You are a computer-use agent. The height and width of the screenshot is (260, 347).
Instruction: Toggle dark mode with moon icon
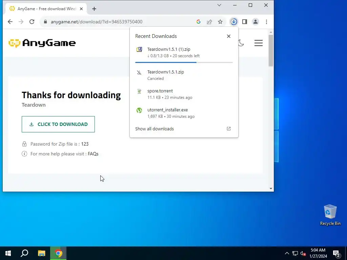coord(241,43)
